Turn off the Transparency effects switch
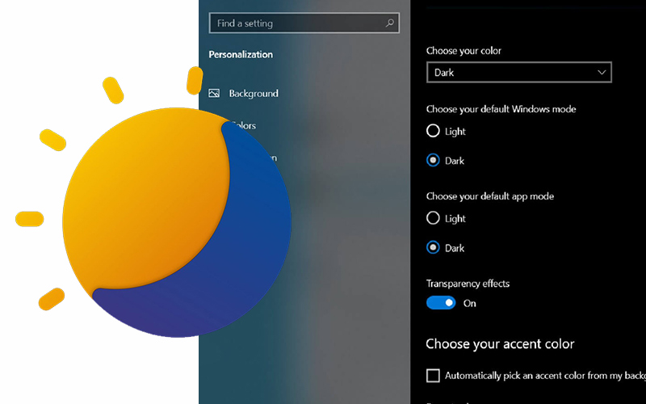 pos(441,303)
